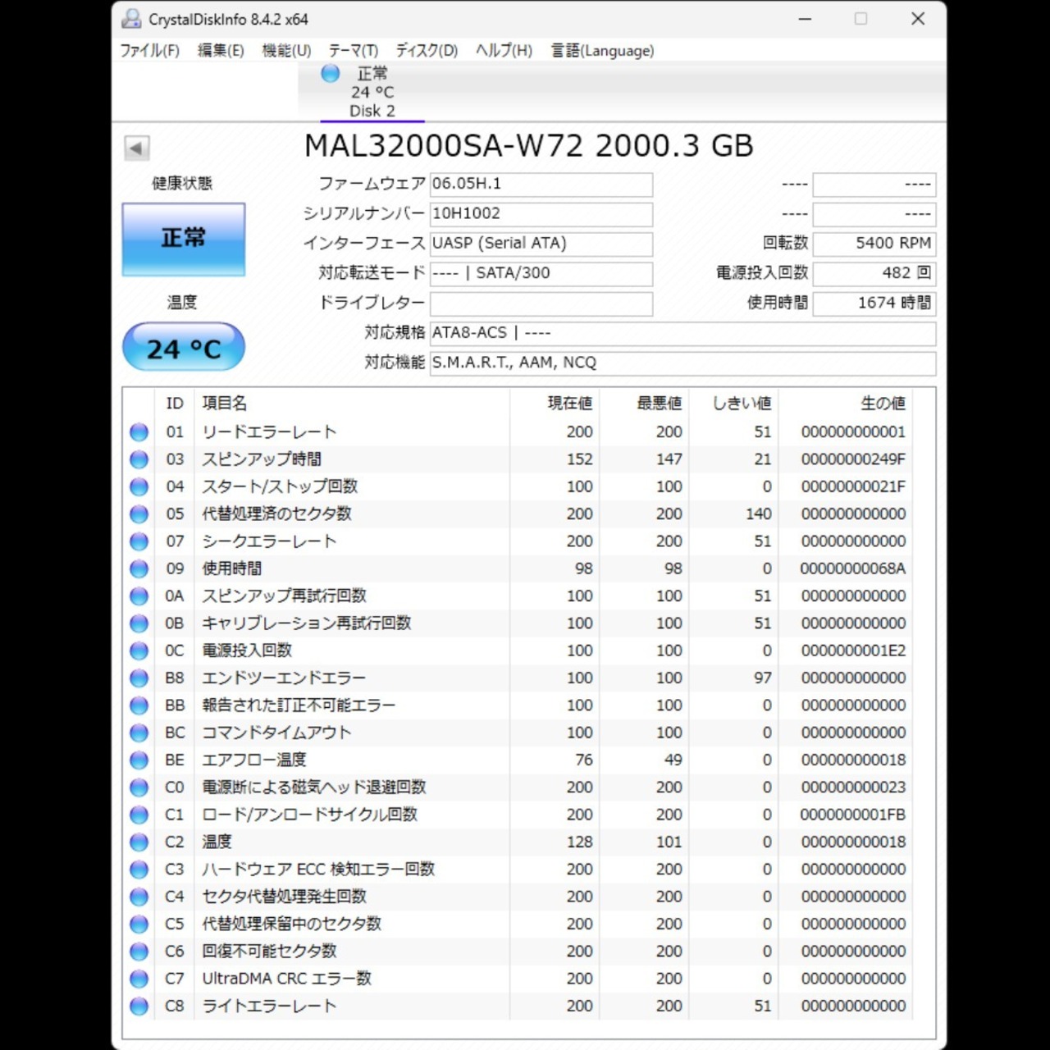Open the 機能(U) menu
The width and height of the screenshot is (1050, 1050).
point(286,51)
